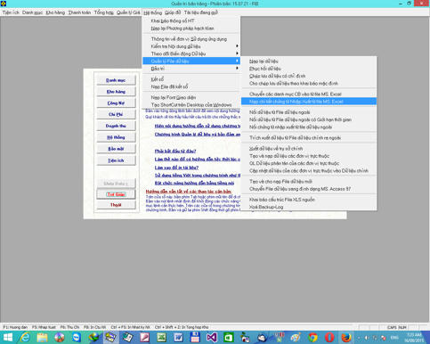The image size is (430, 344).
Task: Close the open Hệ thống menu in the menu bar
Action: (x=152, y=12)
